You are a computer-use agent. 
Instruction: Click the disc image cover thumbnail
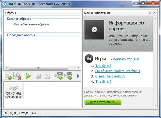point(94,29)
